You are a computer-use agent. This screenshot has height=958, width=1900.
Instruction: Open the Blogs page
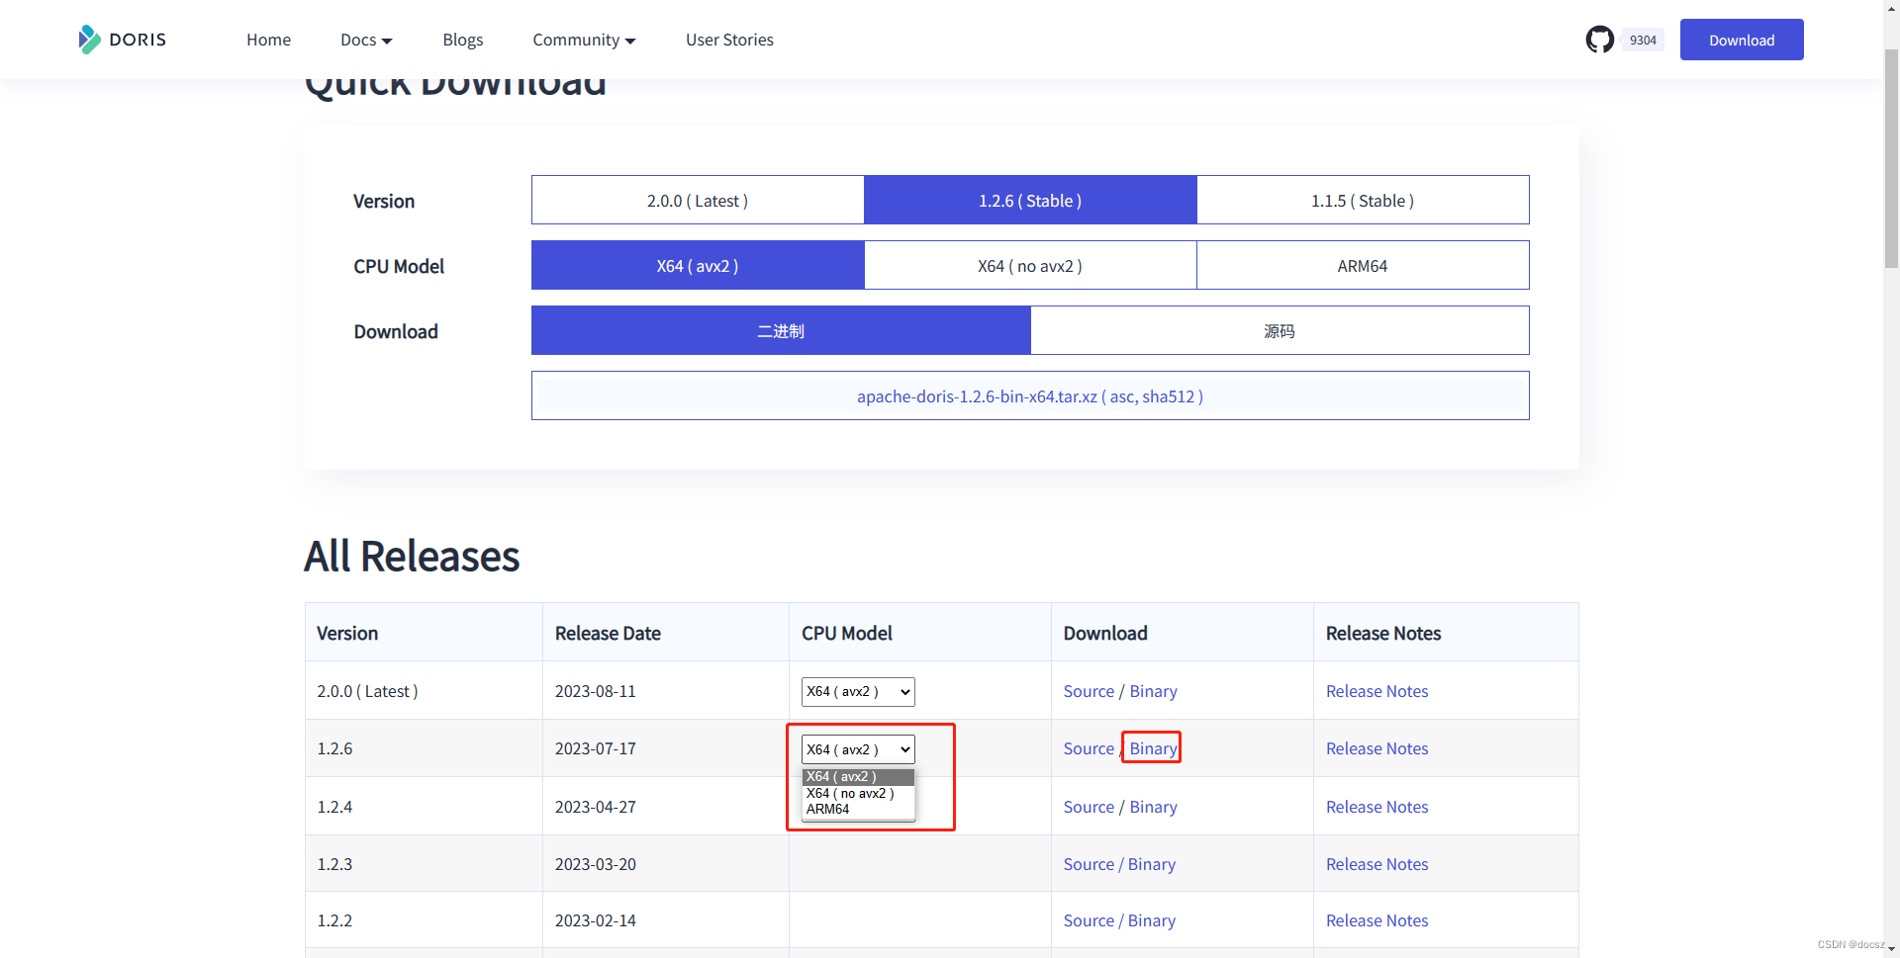pyautogui.click(x=463, y=40)
